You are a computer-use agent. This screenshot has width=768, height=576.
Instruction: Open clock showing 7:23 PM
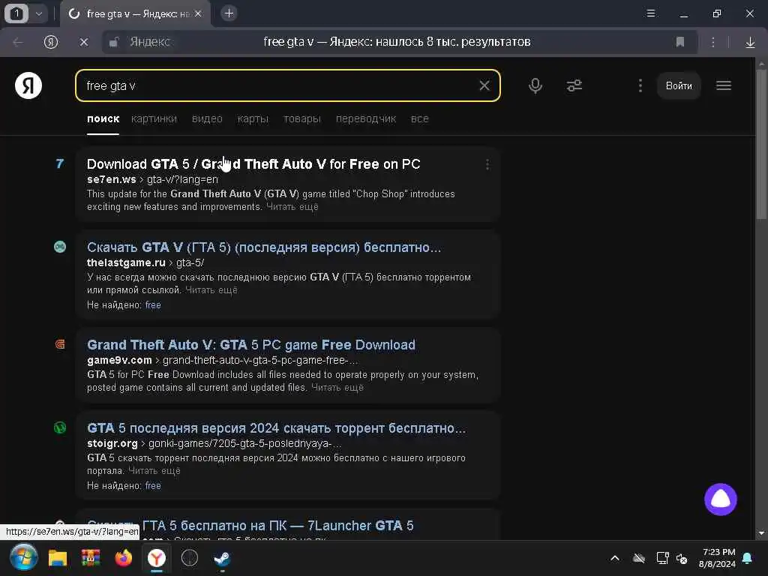pos(718,557)
